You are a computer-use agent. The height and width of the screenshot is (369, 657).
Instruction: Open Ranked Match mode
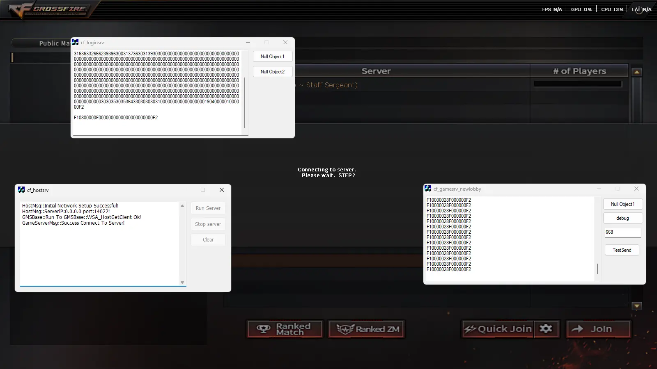click(285, 329)
